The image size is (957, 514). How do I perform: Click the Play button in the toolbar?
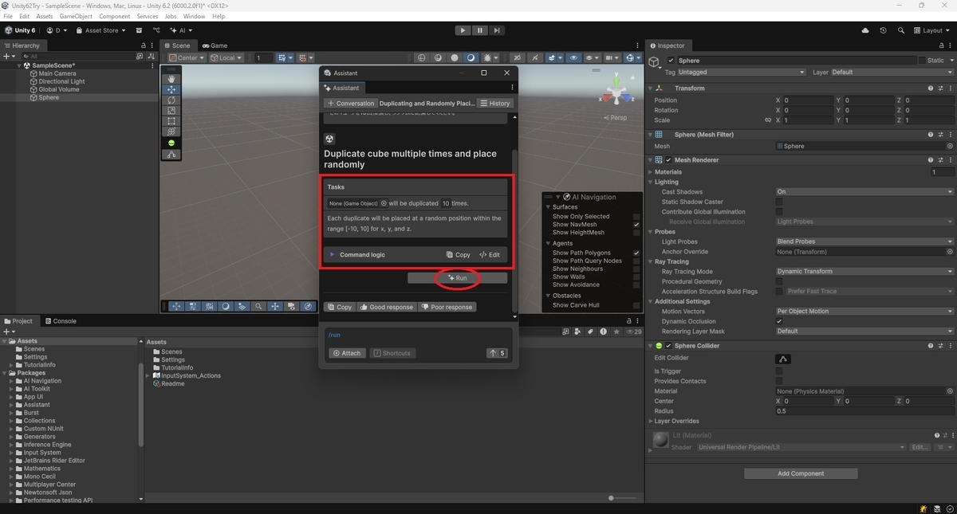(x=463, y=30)
